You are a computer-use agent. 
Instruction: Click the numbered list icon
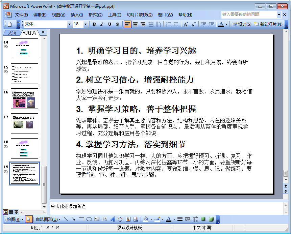pyautogui.click(x=168, y=24)
